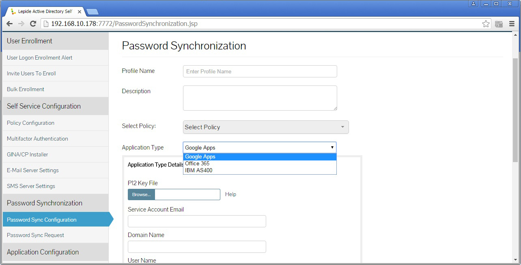
Task: Click the extension icon beside the star
Action: [x=499, y=24]
